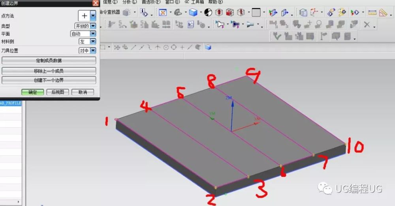This screenshot has width=395, height=206.
Task: Expand arrow beside the WCS axes icon
Action: point(322,12)
